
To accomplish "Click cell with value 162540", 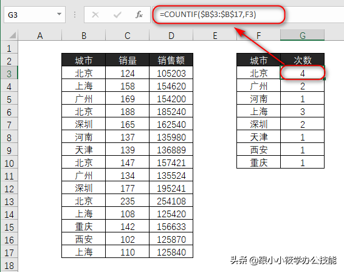I will tap(171, 124).
